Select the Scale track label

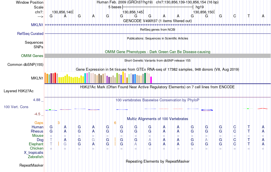pyautogui.click(x=39, y=7)
